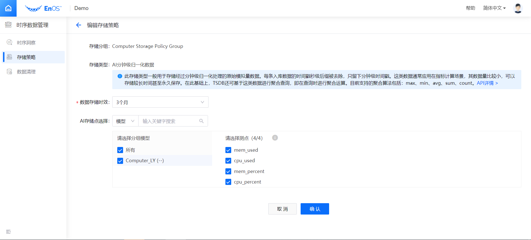The width and height of the screenshot is (531, 240).
Task: Click the AI分钟级归一化数据 storage type text
Action: point(133,65)
